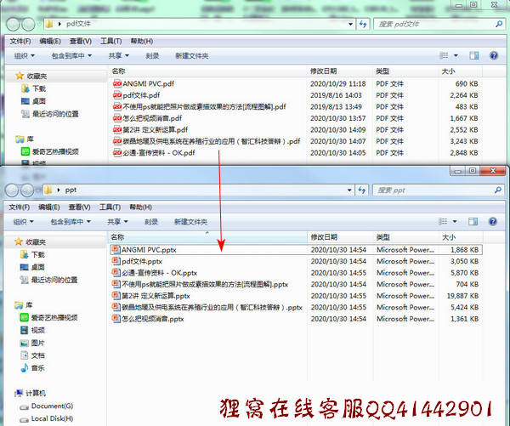510x426 pixels.
Task: Click 刻录 button in pdf文件 window
Action: pos(152,55)
